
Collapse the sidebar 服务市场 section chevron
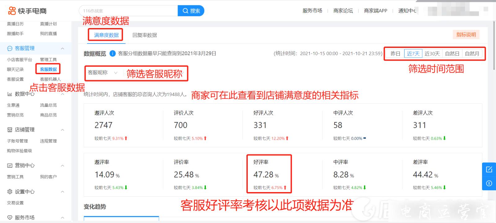(63, 218)
